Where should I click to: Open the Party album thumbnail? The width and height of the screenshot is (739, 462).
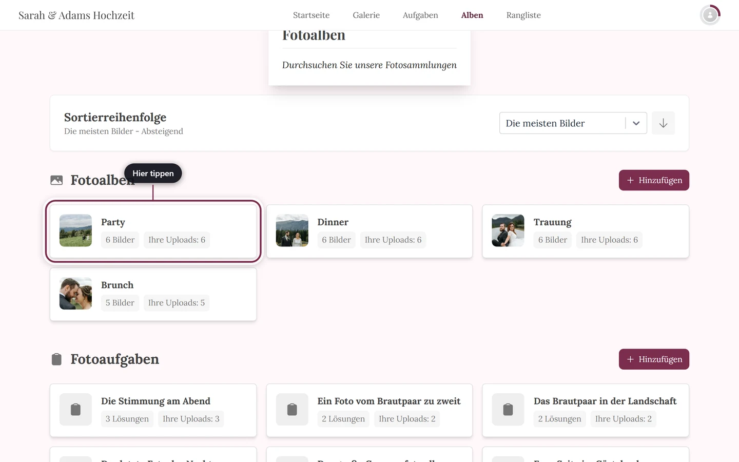click(x=75, y=230)
